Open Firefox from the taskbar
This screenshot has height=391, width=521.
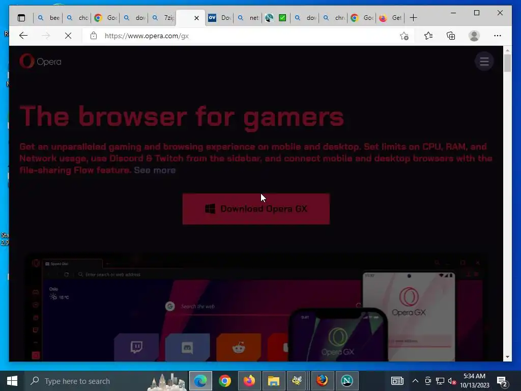tap(249, 381)
